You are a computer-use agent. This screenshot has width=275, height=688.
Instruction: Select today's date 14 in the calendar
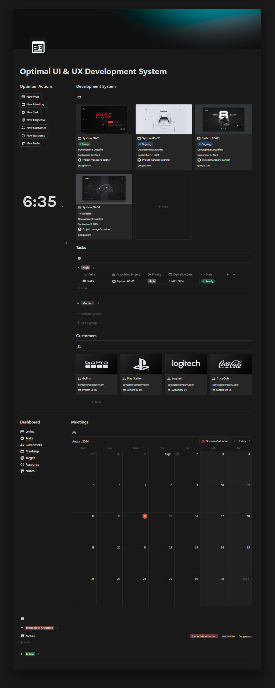tap(145, 516)
